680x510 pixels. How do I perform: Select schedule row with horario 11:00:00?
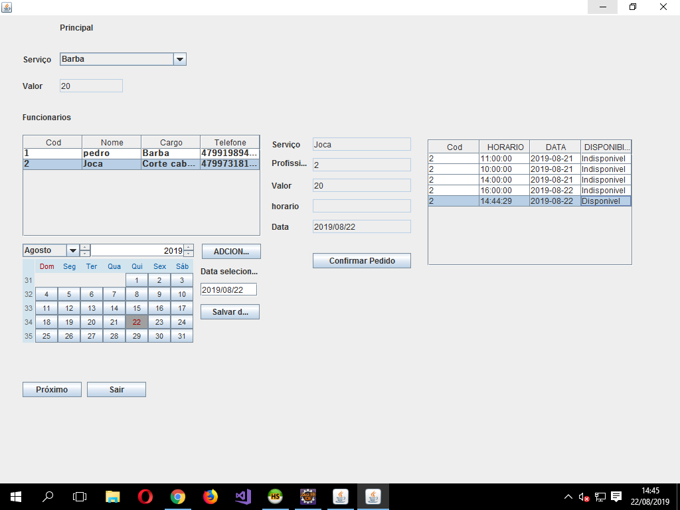click(529, 159)
